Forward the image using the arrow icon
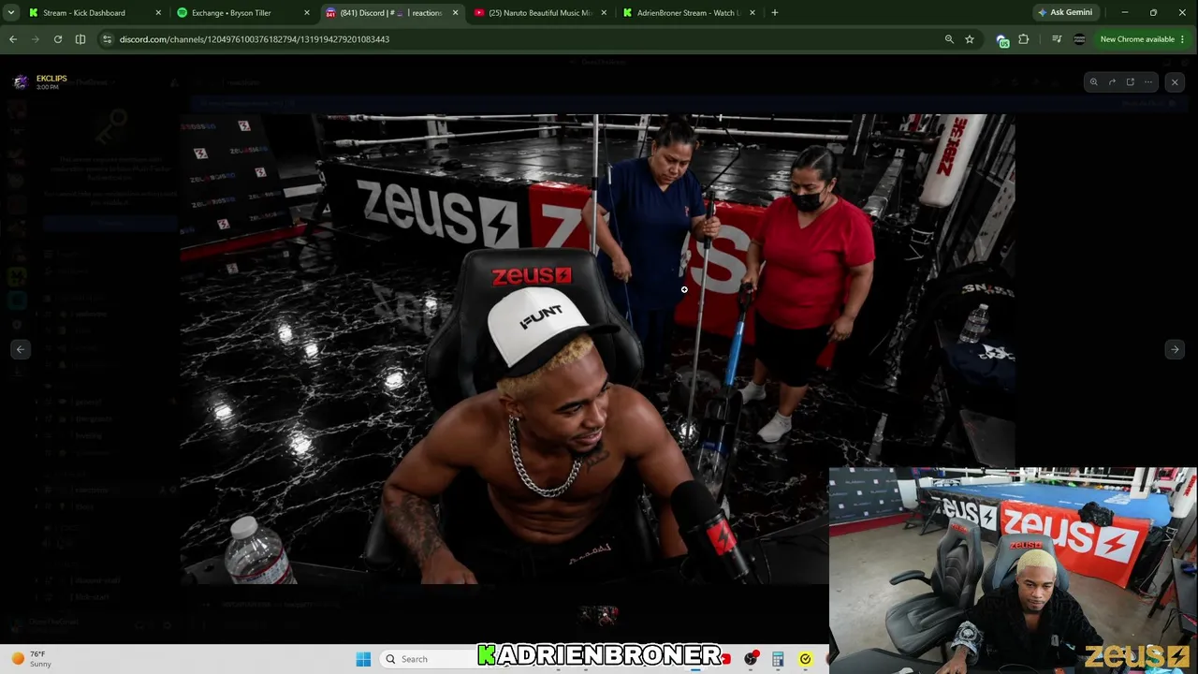This screenshot has height=674, width=1198. click(x=1112, y=82)
